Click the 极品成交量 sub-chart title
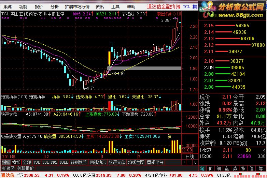This screenshot has height=178, width=267. click(11, 136)
